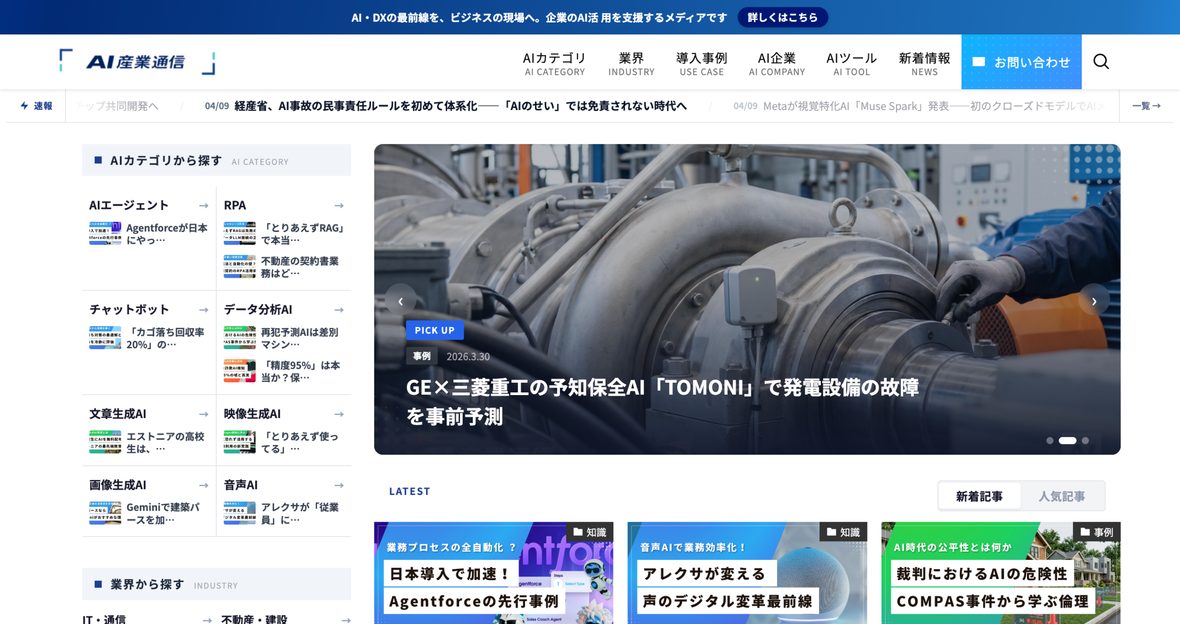
Task: Open the 導入事例 USE CASE dropdown
Action: click(702, 62)
